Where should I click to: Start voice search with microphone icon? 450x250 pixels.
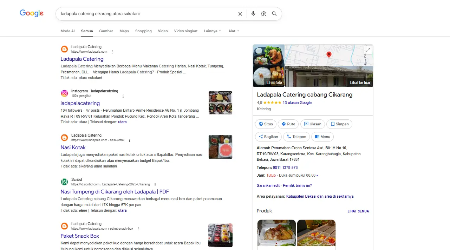[253, 14]
